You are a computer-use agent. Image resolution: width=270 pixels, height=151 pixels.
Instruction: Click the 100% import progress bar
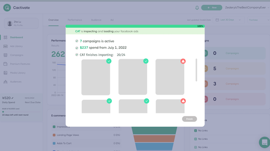[x=135, y=26]
